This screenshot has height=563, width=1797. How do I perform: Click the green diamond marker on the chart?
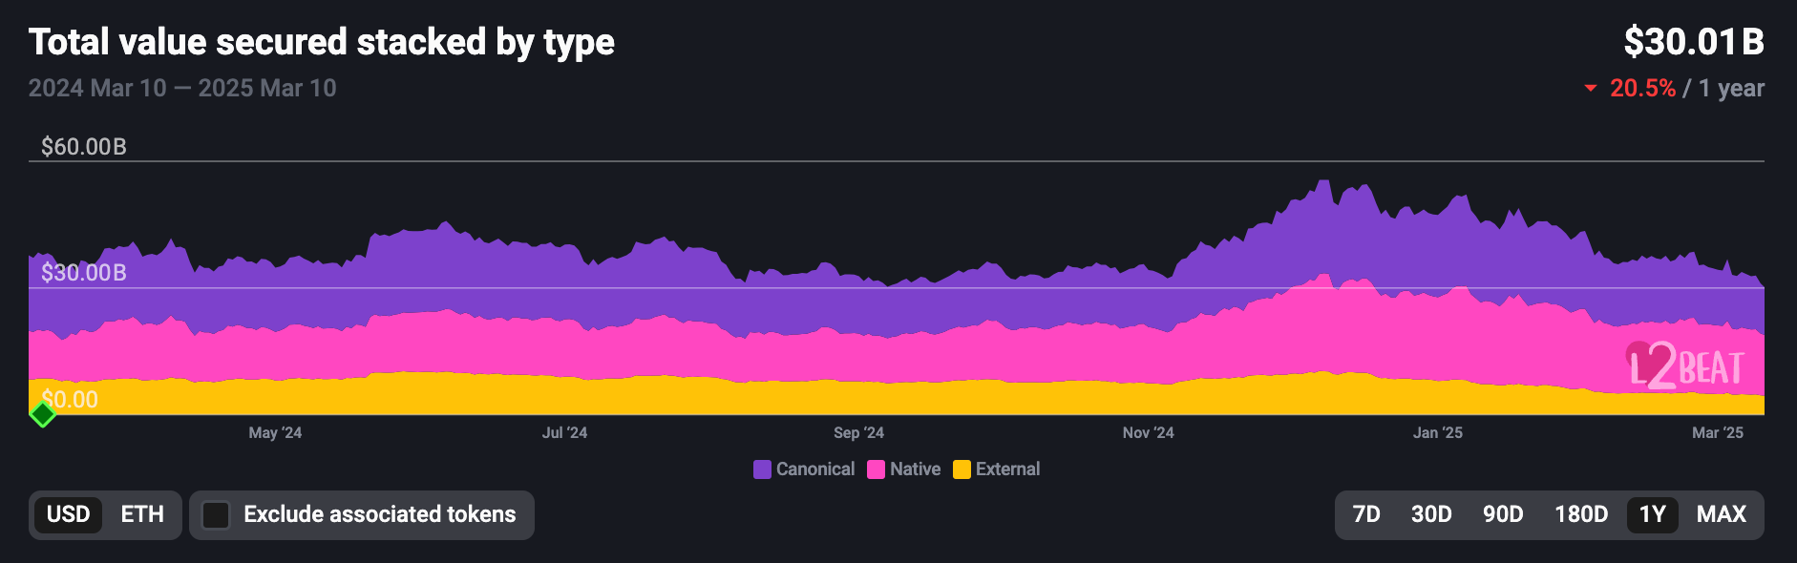42,414
